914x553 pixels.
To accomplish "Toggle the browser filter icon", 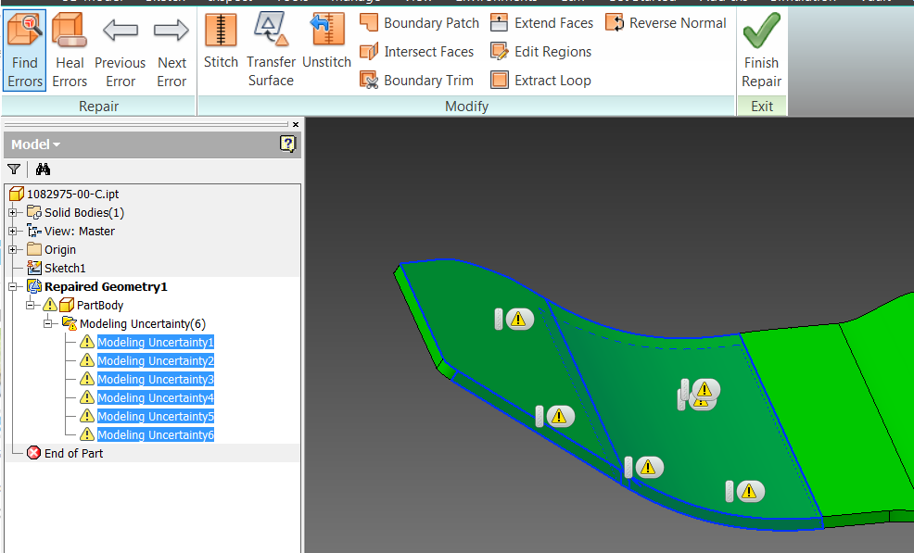I will 13,170.
